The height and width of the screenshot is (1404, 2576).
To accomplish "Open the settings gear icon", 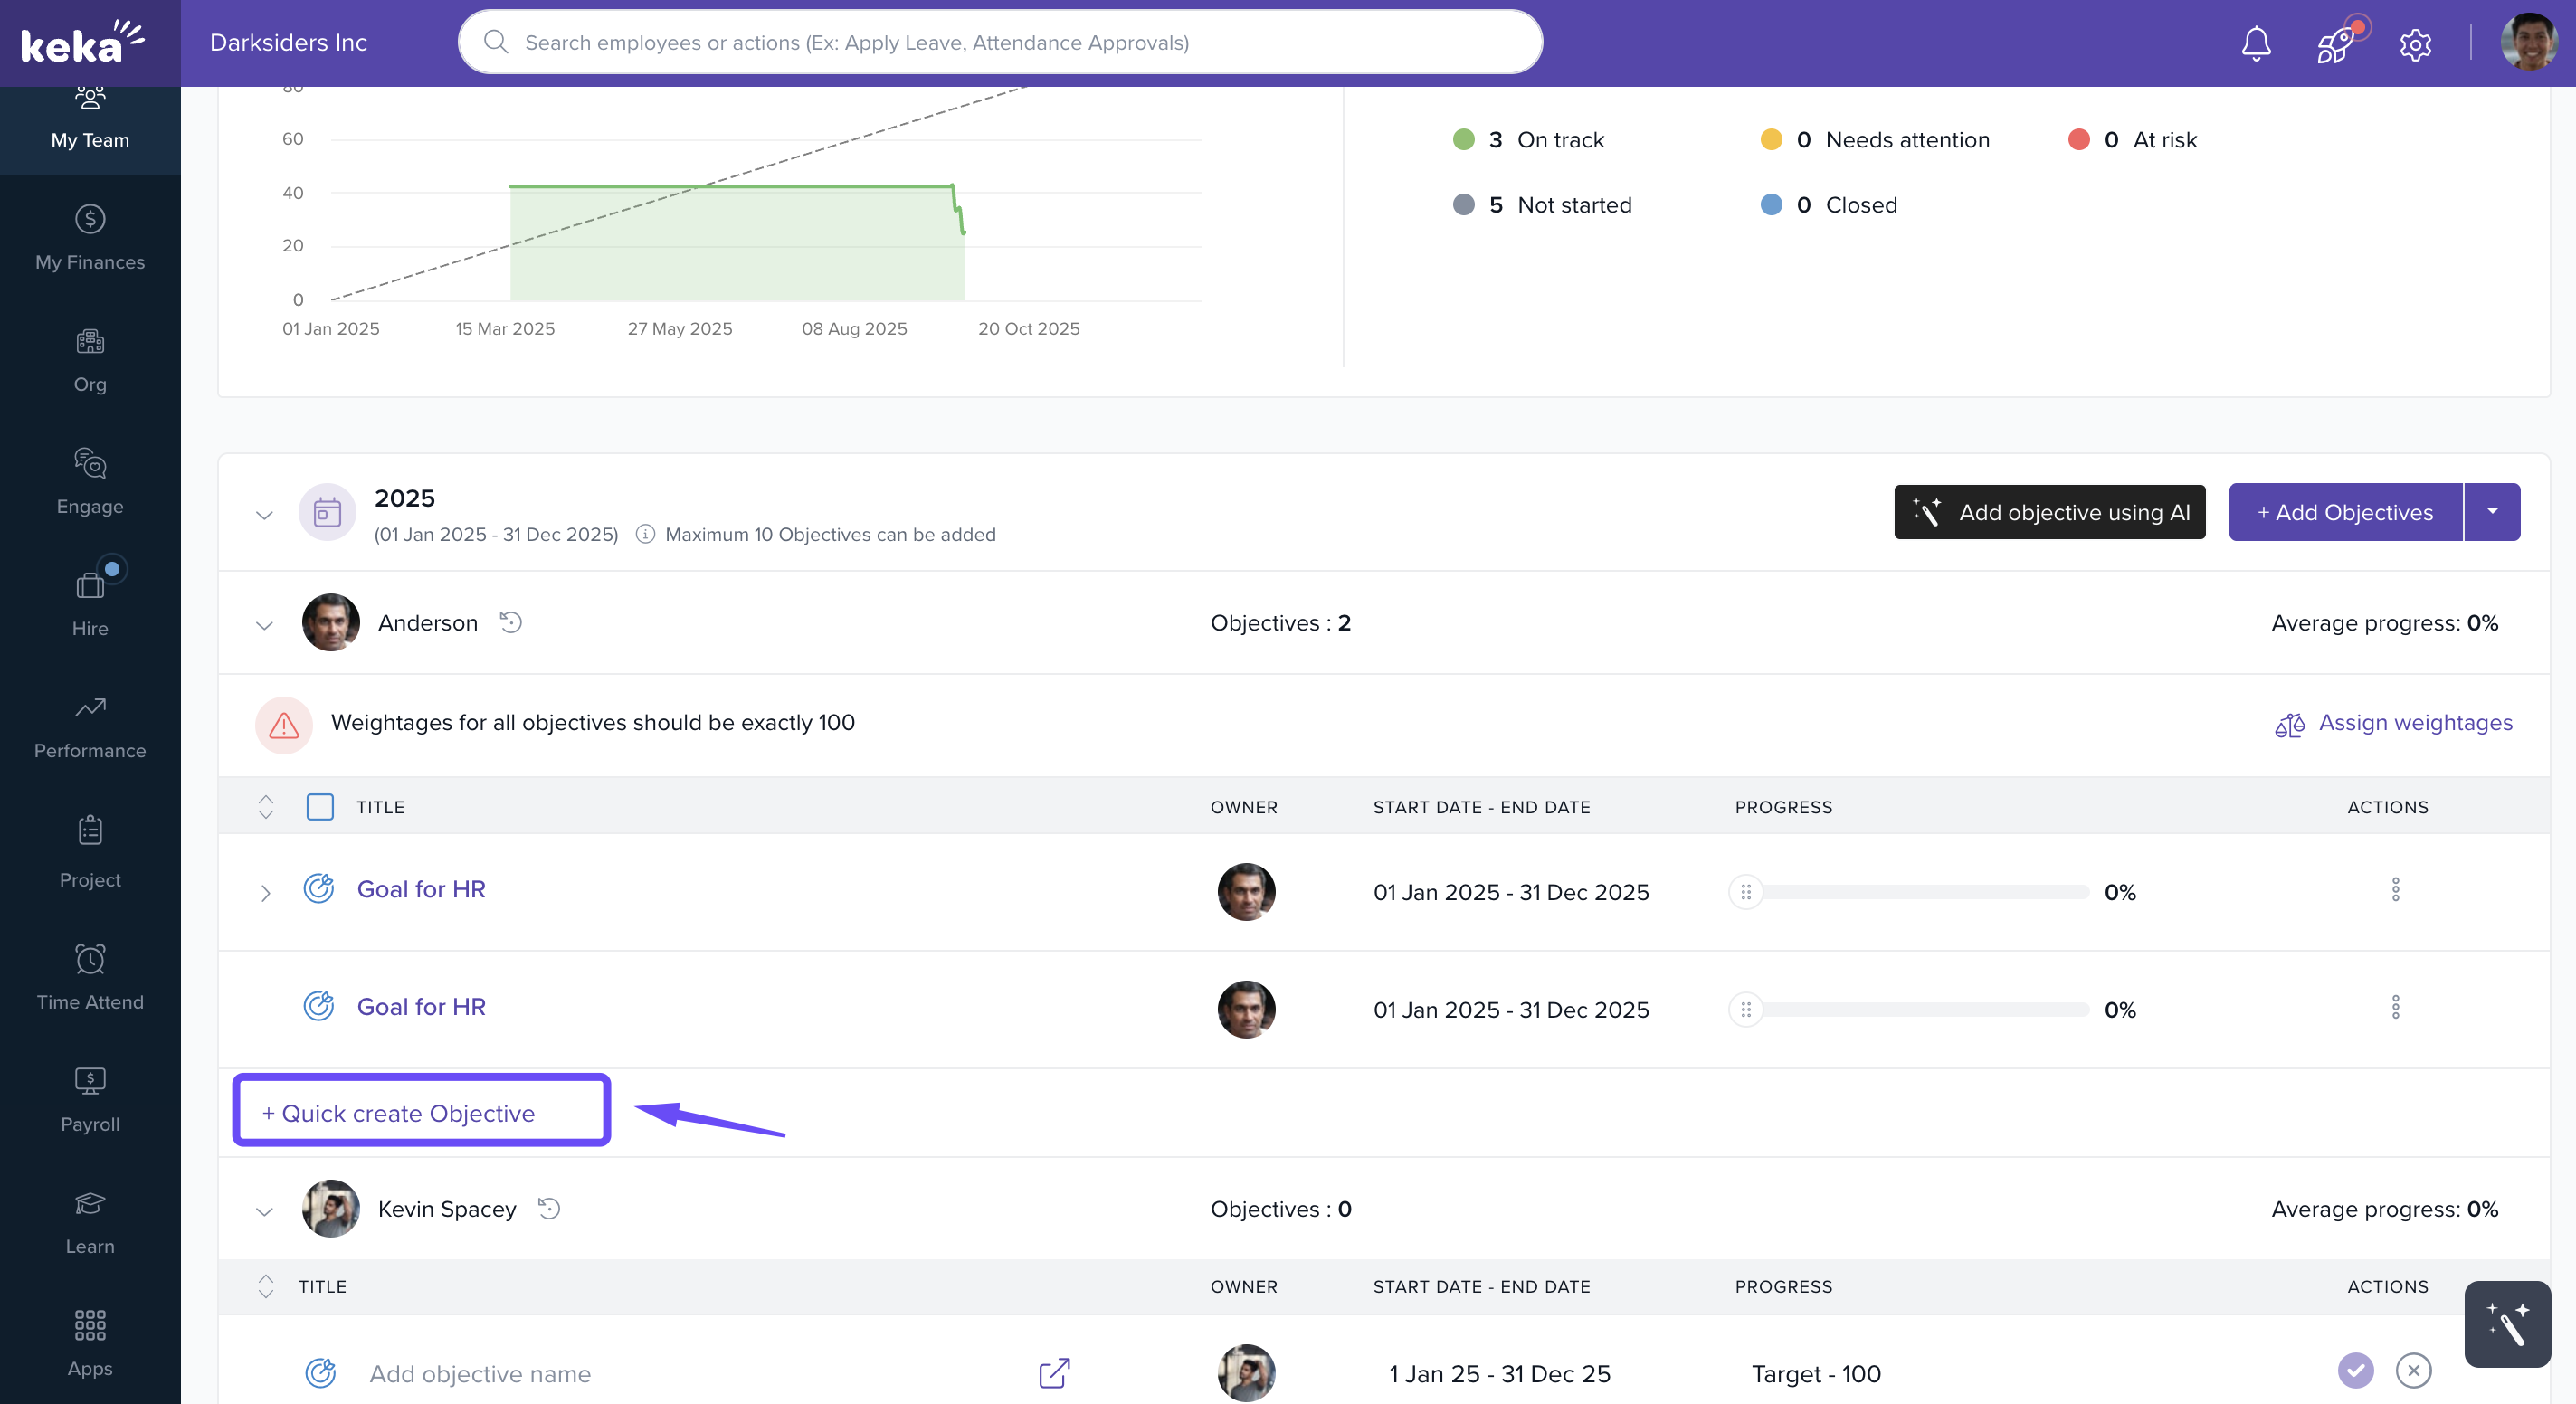I will [2415, 44].
